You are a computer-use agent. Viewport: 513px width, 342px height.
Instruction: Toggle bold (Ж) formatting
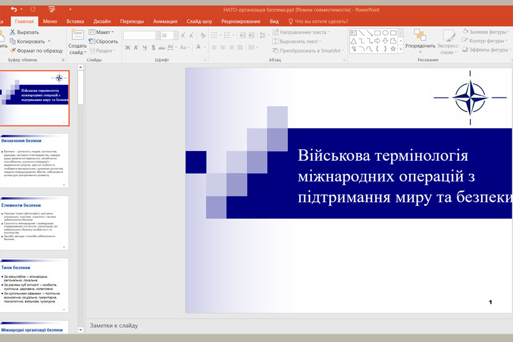pos(127,48)
